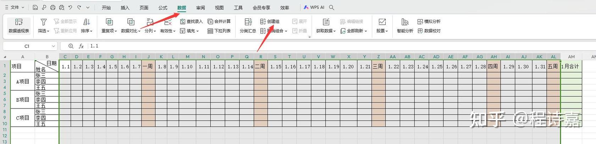This screenshot has width=596, height=144.
Task: Expand the 取消组合 ungroup dropdown arrow
Action: [x=286, y=31]
